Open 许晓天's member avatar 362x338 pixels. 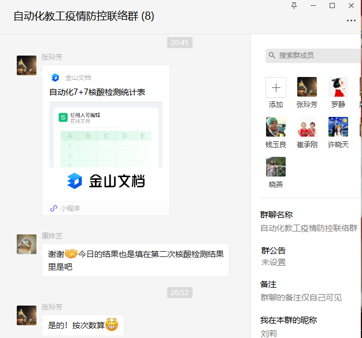tap(338, 127)
